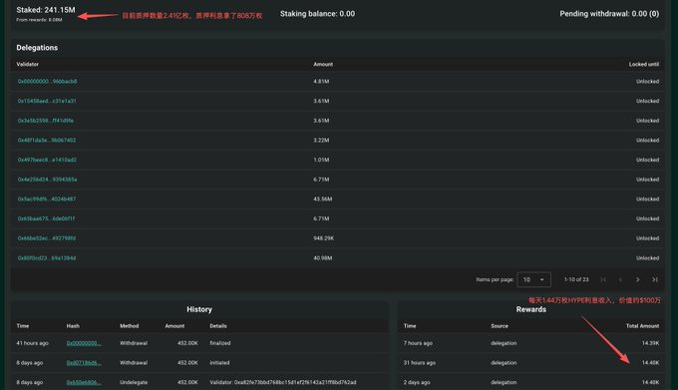Open the 41 hours ago withdrawal hash link

(x=84, y=343)
